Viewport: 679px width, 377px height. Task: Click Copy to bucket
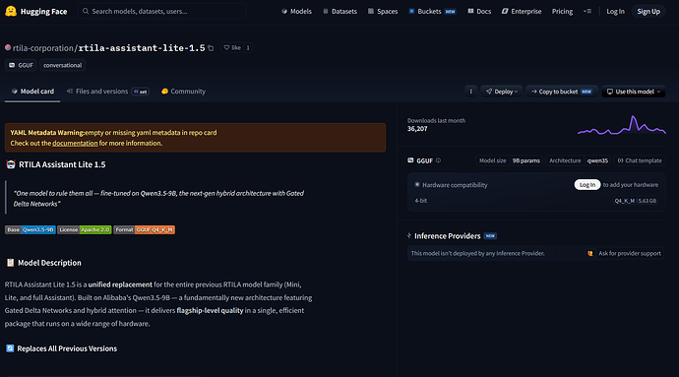(x=562, y=92)
